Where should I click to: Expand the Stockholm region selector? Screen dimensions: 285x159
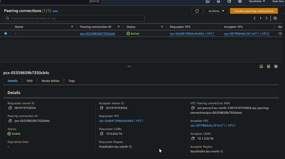257,1
